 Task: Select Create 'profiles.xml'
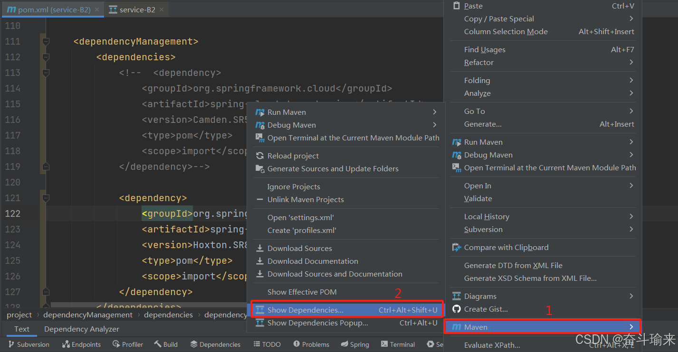pos(302,231)
